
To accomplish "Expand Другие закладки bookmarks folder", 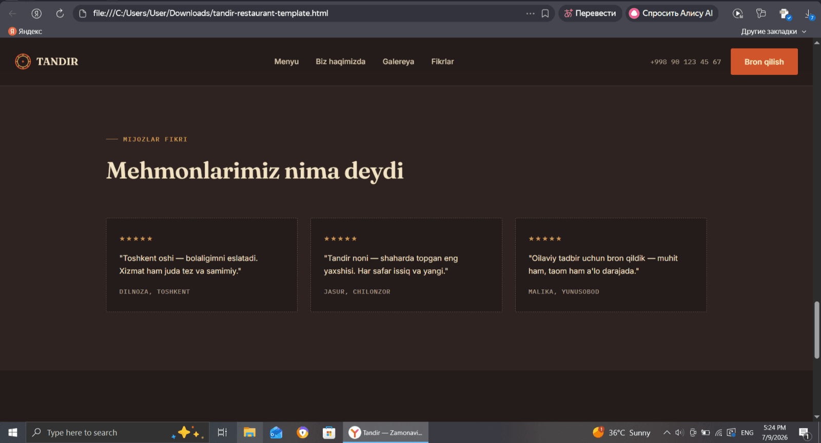I will click(773, 31).
